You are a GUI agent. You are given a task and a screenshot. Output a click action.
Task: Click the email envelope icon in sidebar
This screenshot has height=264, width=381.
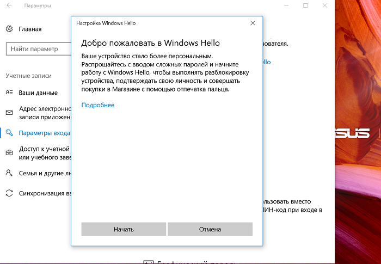pos(9,113)
